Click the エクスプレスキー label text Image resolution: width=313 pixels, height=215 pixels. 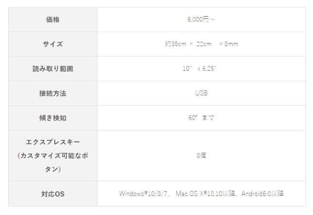pyautogui.click(x=53, y=143)
